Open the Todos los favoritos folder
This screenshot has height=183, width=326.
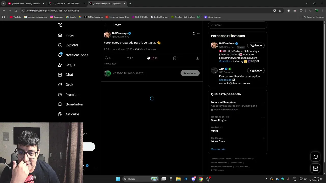tap(313, 17)
